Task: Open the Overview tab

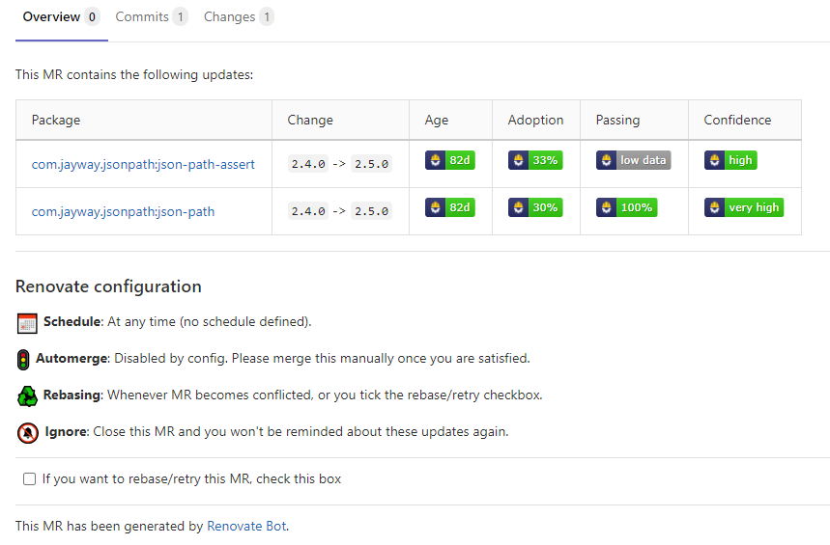Action: [62, 17]
